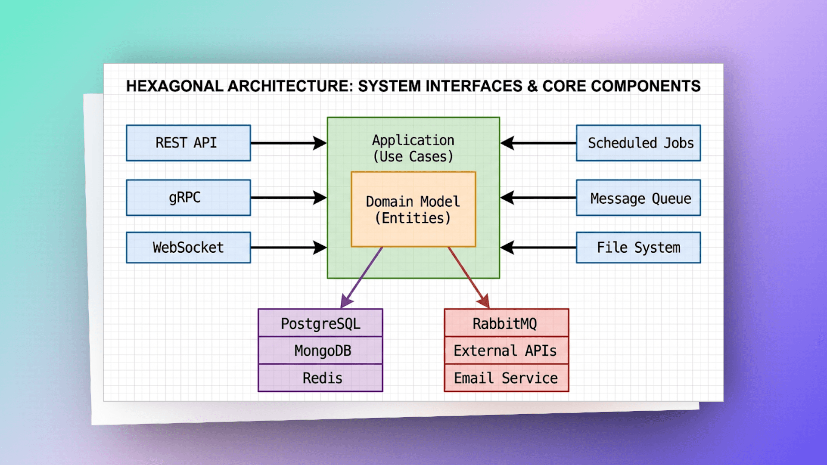Click the Email Service row
The image size is (827, 465).
[x=507, y=378]
